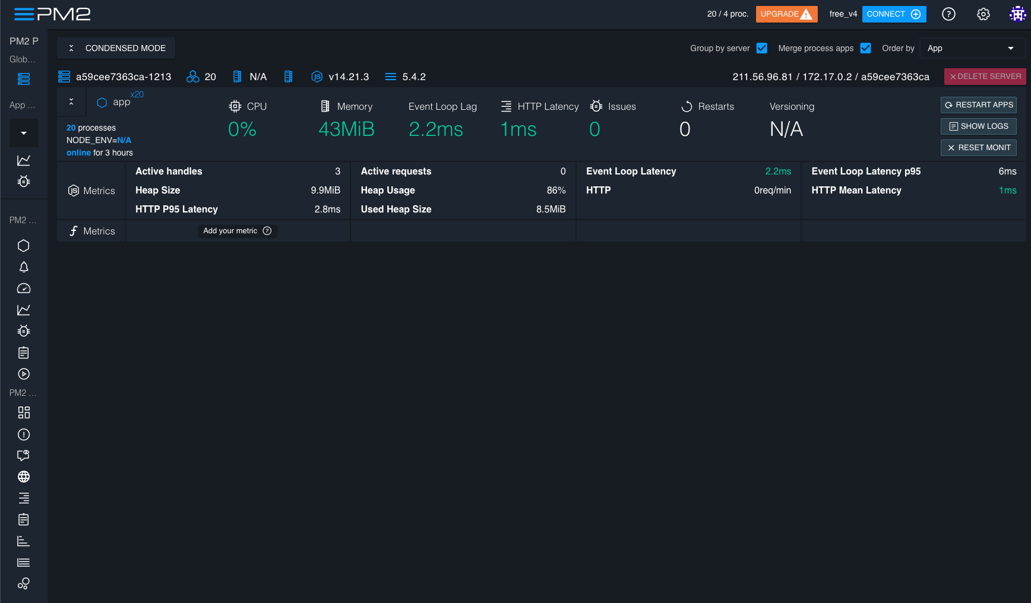Click the Node.js version v14.21.3
Image resolution: width=1031 pixels, height=603 pixels.
[349, 77]
